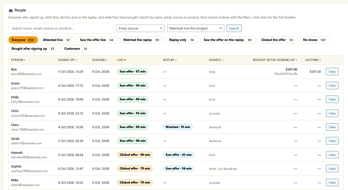Click Sophie's Clicked offer · 79 min badge
Viewport: 348px width, 190px height.
tap(135, 168)
